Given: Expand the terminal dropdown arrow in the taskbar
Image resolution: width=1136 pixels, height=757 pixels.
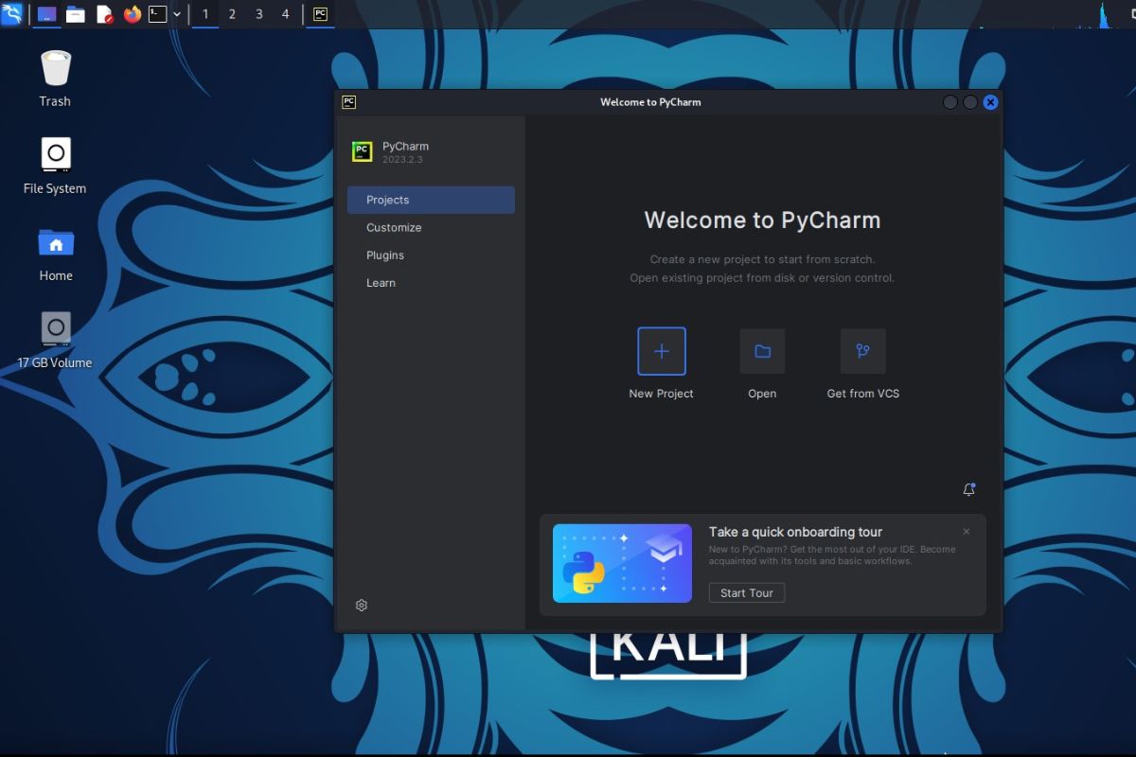Looking at the screenshot, I should (176, 14).
